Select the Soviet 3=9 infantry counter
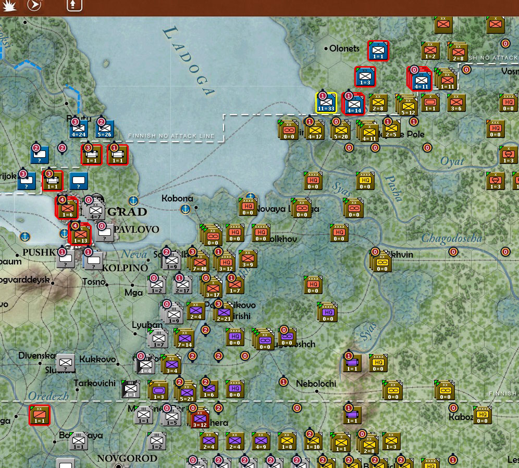Image resolution: width=519 pixels, height=468 pixels. pos(248,259)
